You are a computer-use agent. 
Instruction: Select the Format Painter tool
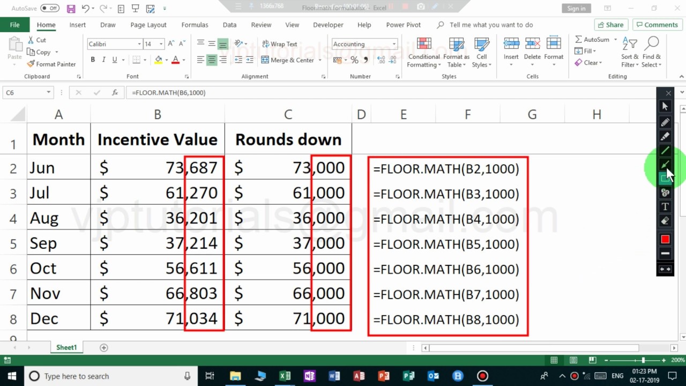(x=51, y=64)
